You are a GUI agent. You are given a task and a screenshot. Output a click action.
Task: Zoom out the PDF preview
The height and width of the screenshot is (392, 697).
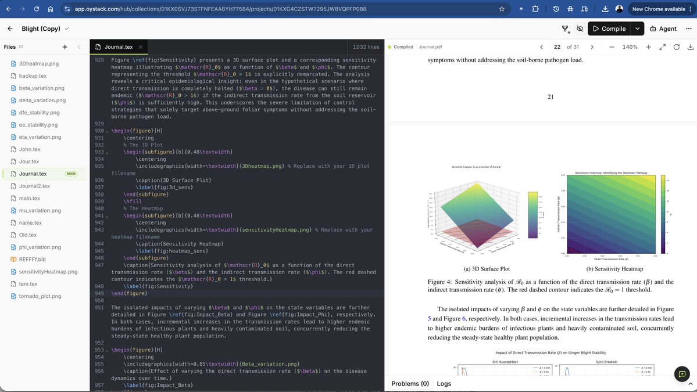(x=612, y=46)
